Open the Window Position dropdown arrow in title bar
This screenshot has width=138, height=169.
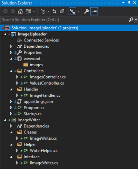123,3
